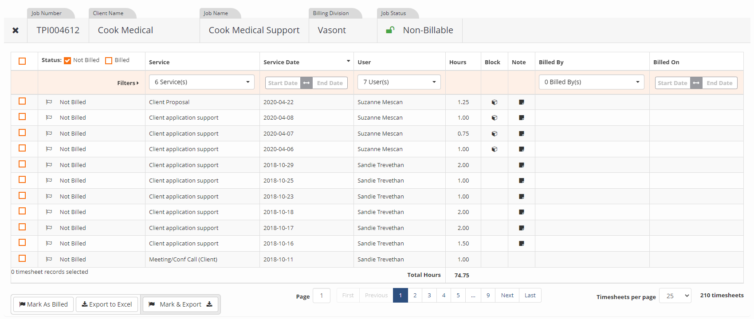Image resolution: width=754 pixels, height=319 pixels.
Task: View the note icon for 2018-10-23 entry
Action: tap(522, 197)
